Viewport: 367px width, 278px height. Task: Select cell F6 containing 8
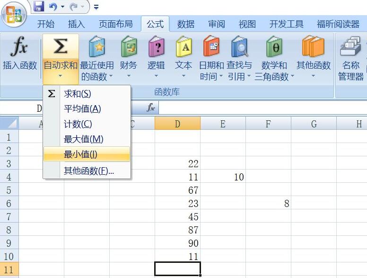269,203
